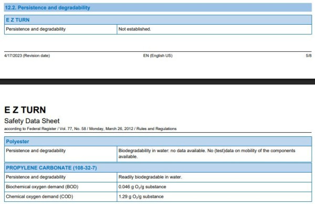This screenshot has height=204, width=315.
Task: Click '4/17/2023 (Revision date)' footer text
Action: point(27,56)
